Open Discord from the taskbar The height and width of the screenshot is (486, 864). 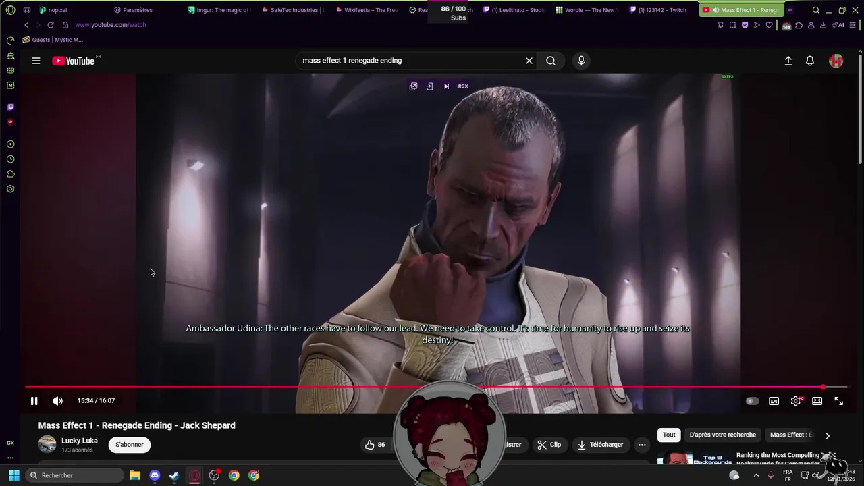(x=155, y=475)
